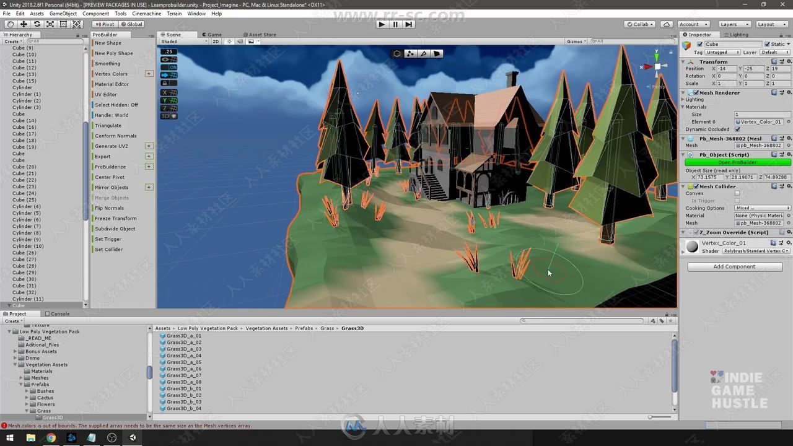Select ProGrids X axis grid

(x=169, y=92)
